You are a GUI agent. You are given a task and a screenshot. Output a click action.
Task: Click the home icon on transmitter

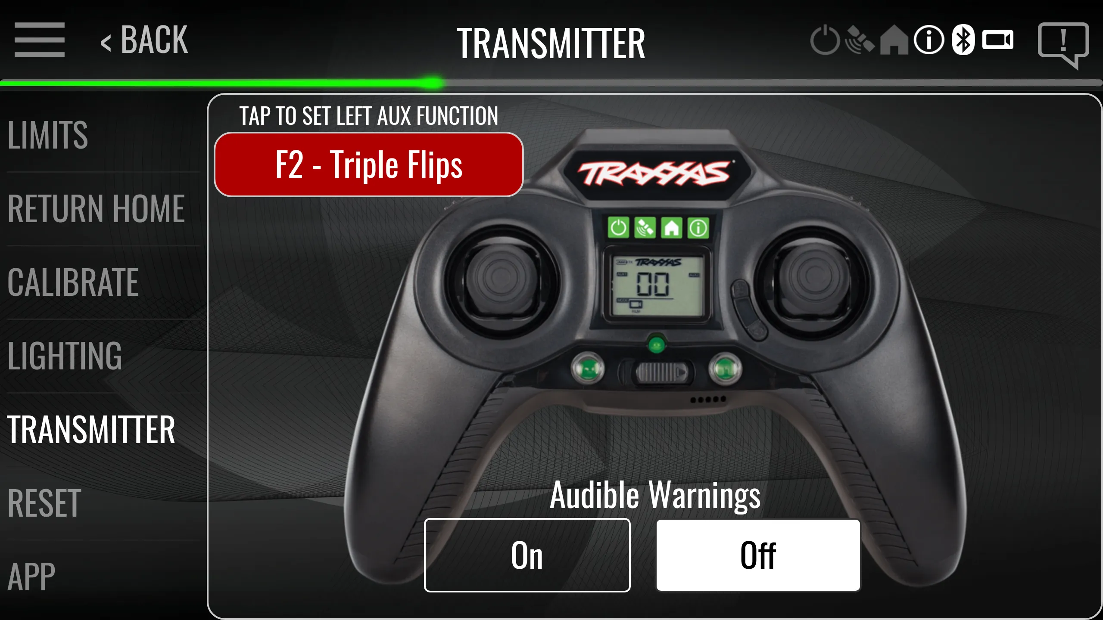[670, 227]
